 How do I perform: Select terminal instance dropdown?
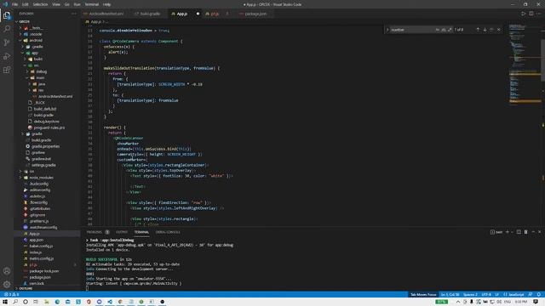(496, 232)
